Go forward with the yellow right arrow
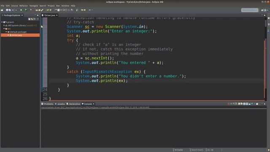 (x=85, y=10)
